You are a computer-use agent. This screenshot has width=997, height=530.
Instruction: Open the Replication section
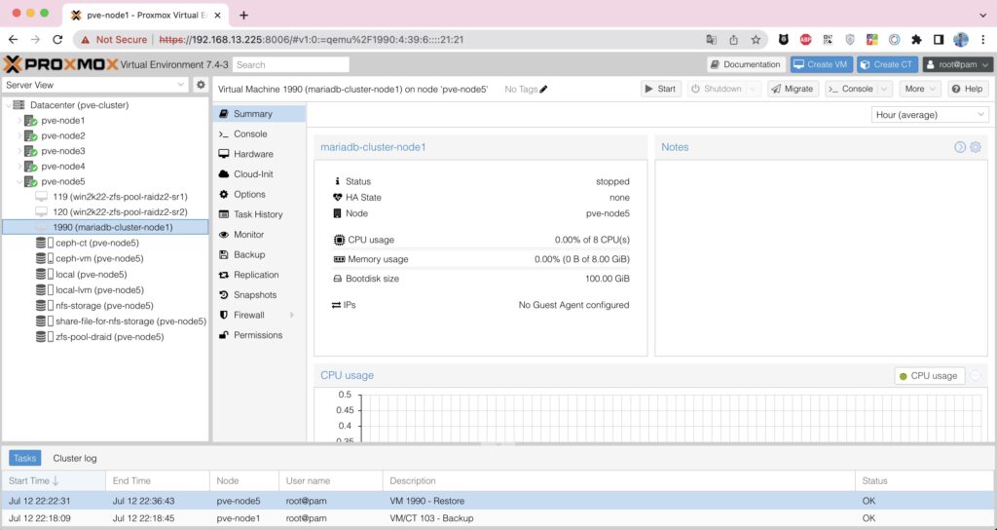coord(259,275)
